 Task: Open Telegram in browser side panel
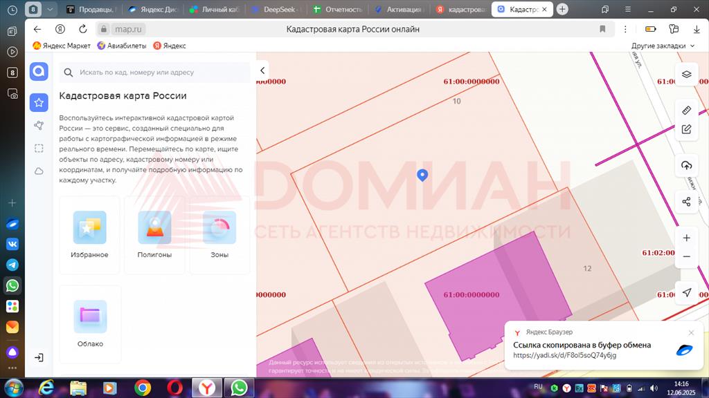click(12, 265)
